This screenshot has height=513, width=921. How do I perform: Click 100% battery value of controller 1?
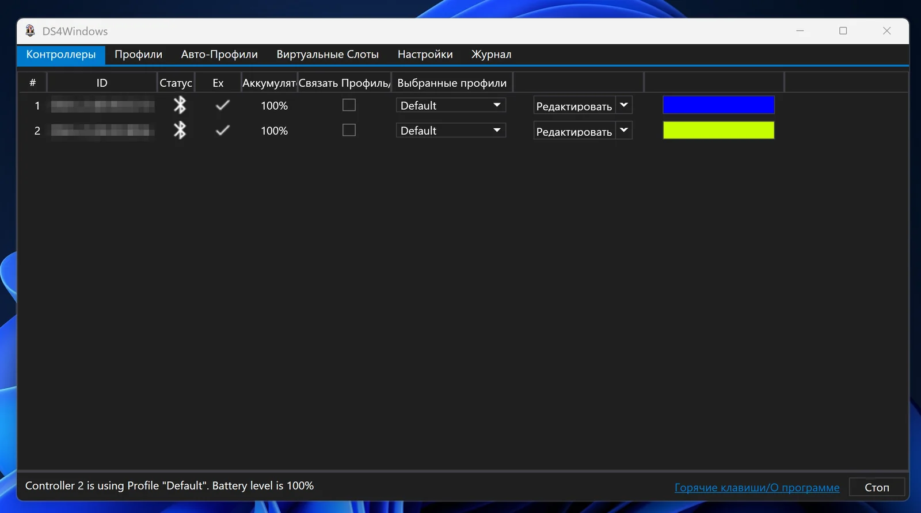coord(274,106)
